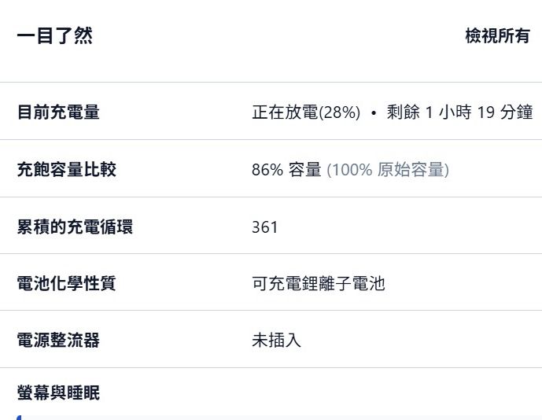Image resolution: width=542 pixels, height=420 pixels.
Task: Select the 電池化學性質 row label
Action: [66, 283]
